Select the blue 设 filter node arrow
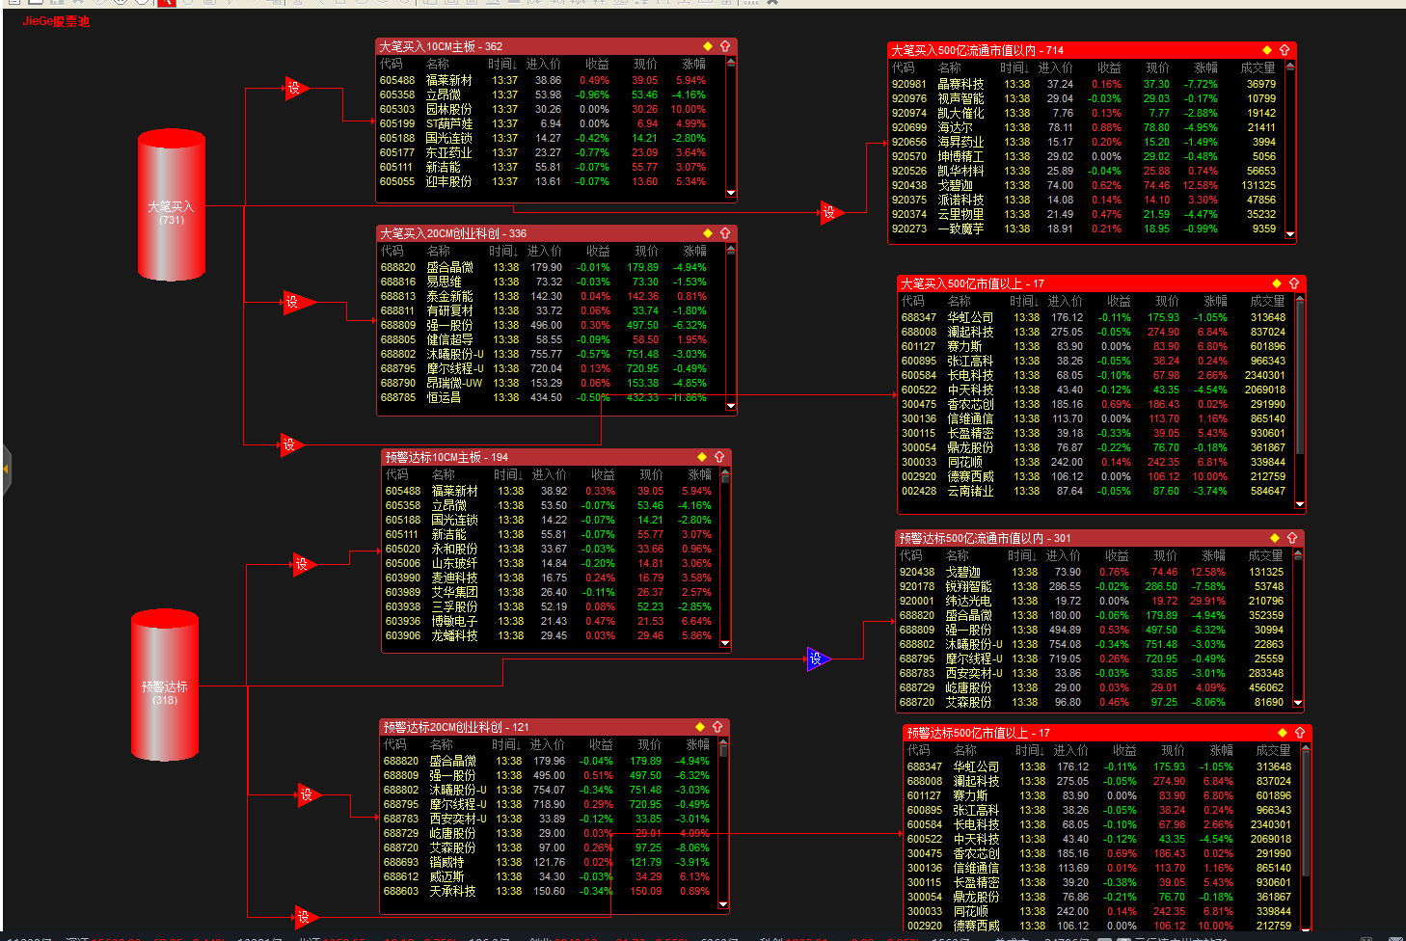The image size is (1406, 941). click(x=818, y=659)
